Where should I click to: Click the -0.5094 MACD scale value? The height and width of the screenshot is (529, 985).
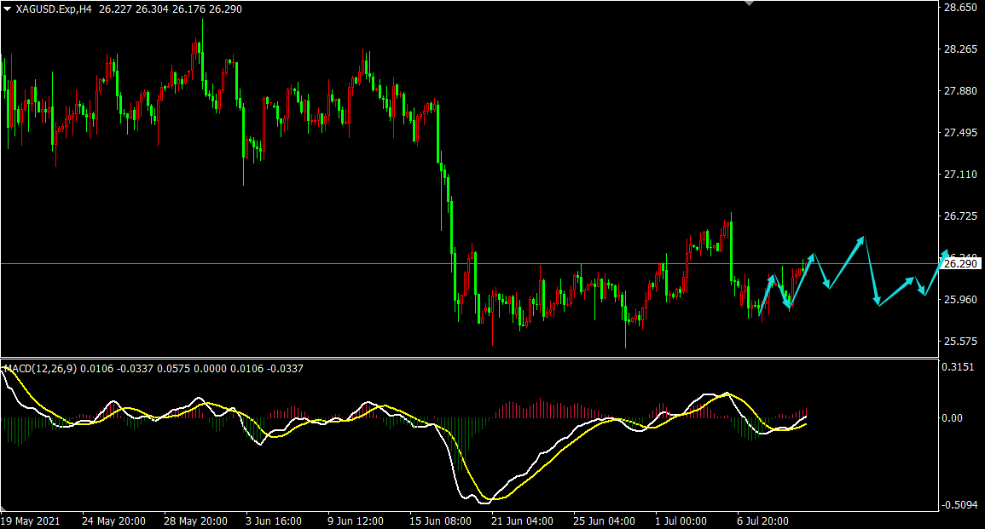[x=959, y=505]
